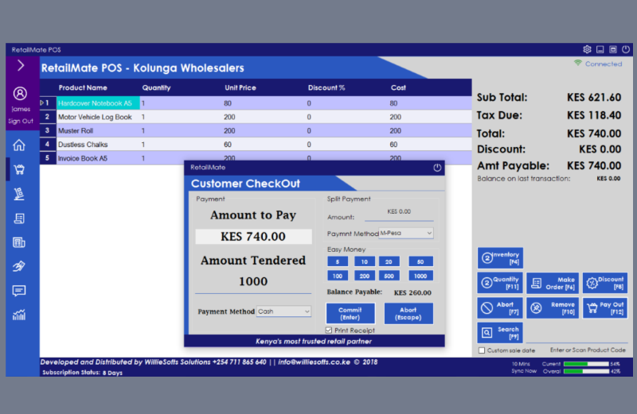This screenshot has height=414, width=637.
Task: Click the Product Name column header
Action: pos(83,87)
